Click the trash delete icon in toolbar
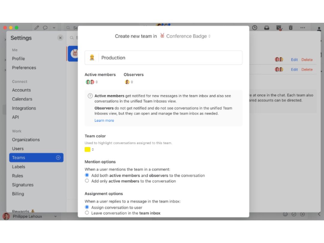This screenshot has width=324, height=243. point(291,28)
